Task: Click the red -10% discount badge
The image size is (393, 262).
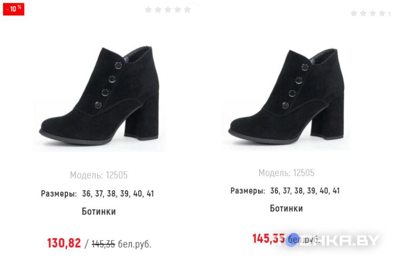Action: click(14, 9)
